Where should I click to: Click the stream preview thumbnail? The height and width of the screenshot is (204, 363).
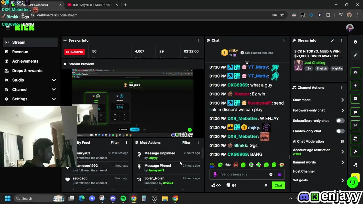click(x=132, y=103)
